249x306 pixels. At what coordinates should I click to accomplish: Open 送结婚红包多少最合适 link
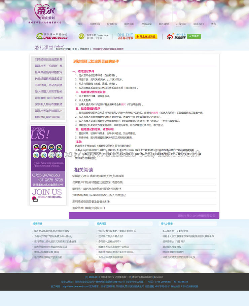[111, 236]
